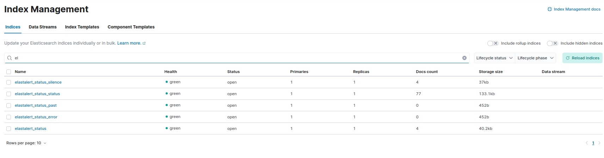The width and height of the screenshot is (604, 158).
Task: Click the Index Management docs help icon
Action: click(x=549, y=9)
